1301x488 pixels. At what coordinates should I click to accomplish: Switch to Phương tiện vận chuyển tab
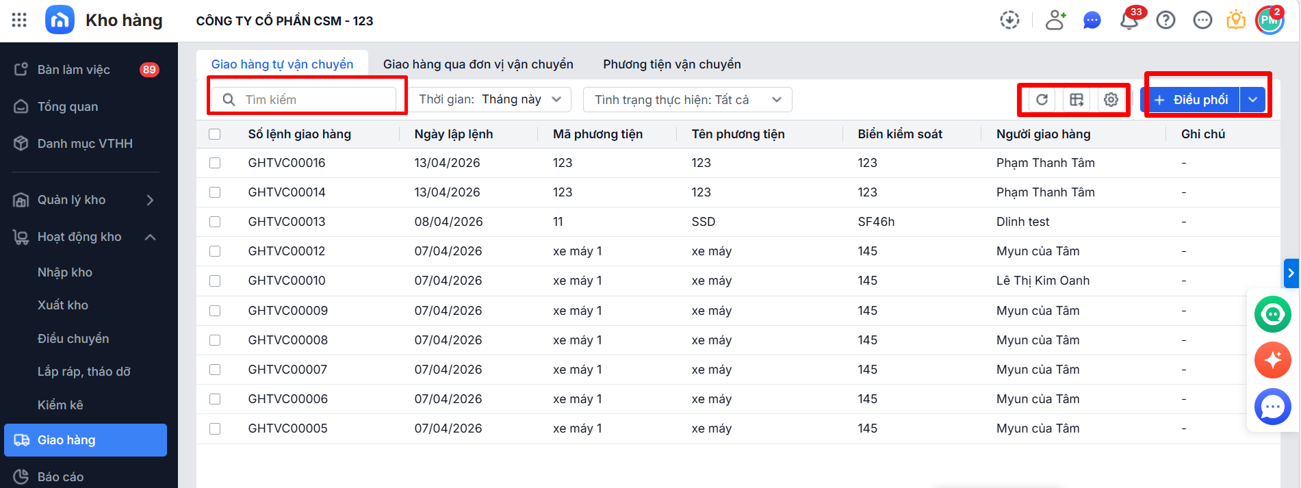[671, 64]
